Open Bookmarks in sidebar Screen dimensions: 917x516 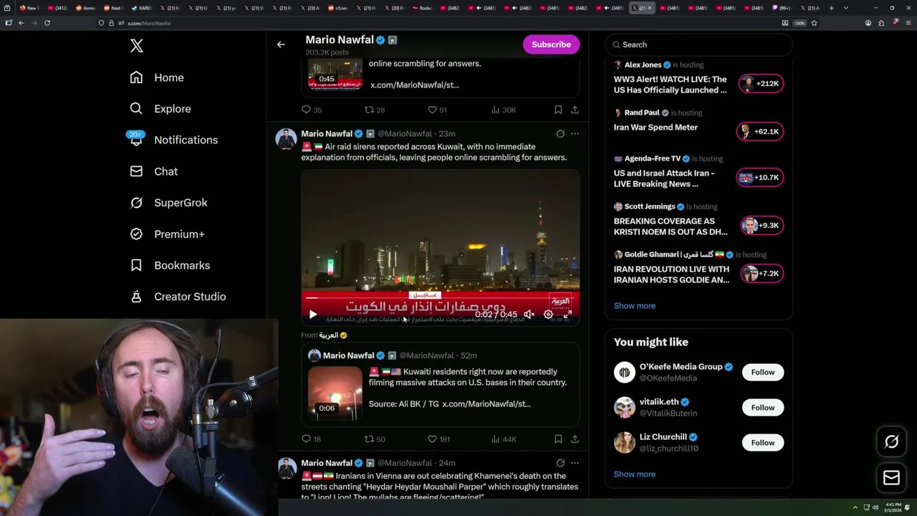tap(169, 265)
